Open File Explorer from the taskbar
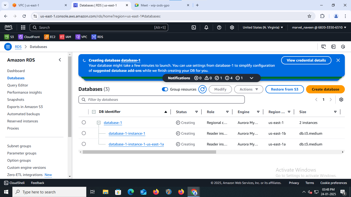 pos(106,192)
